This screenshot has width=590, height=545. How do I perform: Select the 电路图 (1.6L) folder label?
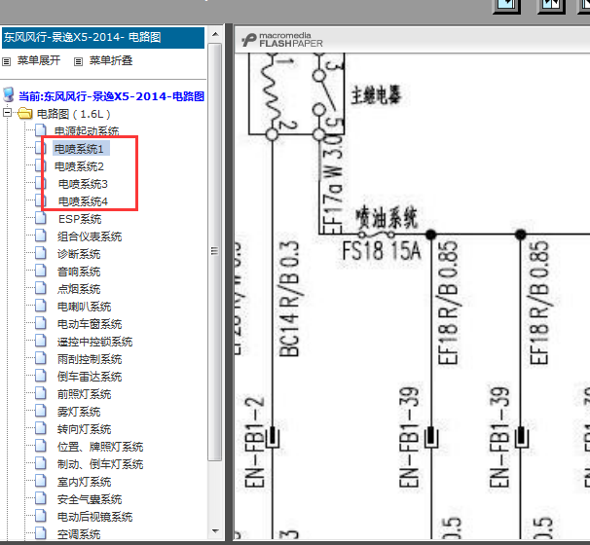73,114
